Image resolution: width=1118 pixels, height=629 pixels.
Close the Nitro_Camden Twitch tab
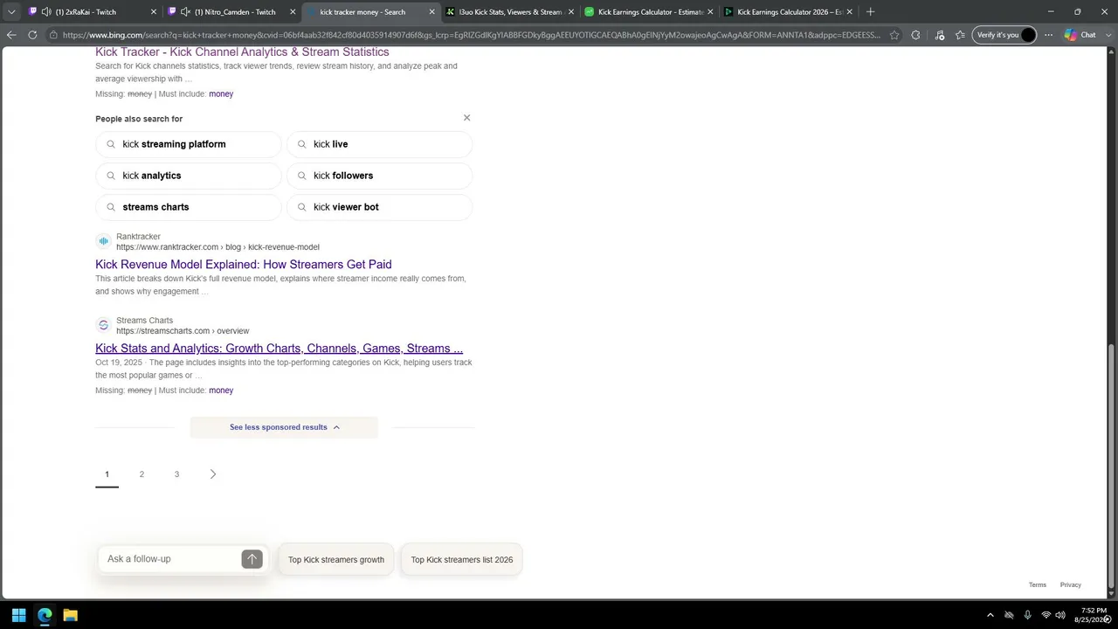tap(293, 12)
